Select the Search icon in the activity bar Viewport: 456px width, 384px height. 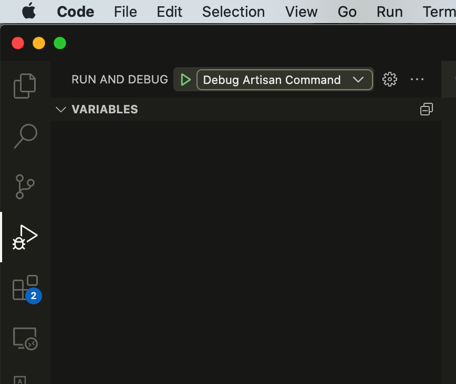[25, 136]
